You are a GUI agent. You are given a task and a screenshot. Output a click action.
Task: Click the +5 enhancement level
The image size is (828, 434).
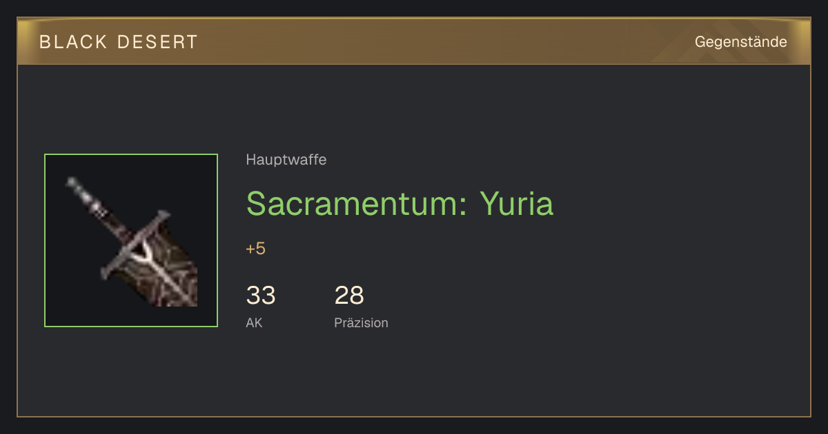point(255,249)
